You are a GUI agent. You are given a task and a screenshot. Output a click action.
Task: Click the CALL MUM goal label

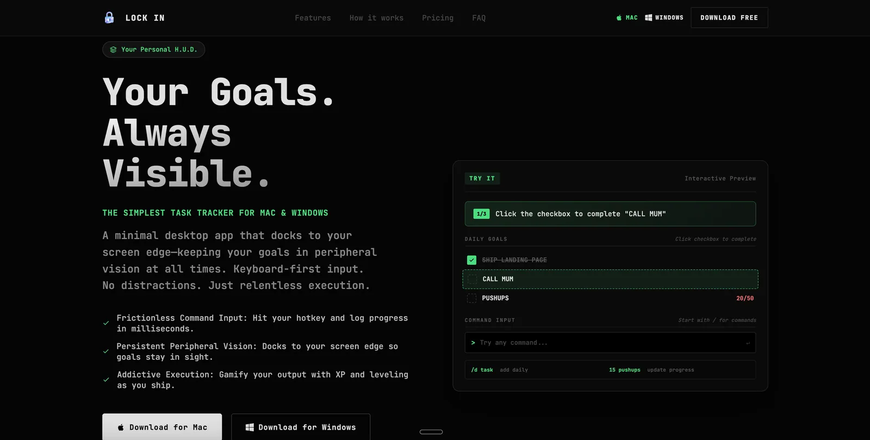(x=498, y=279)
